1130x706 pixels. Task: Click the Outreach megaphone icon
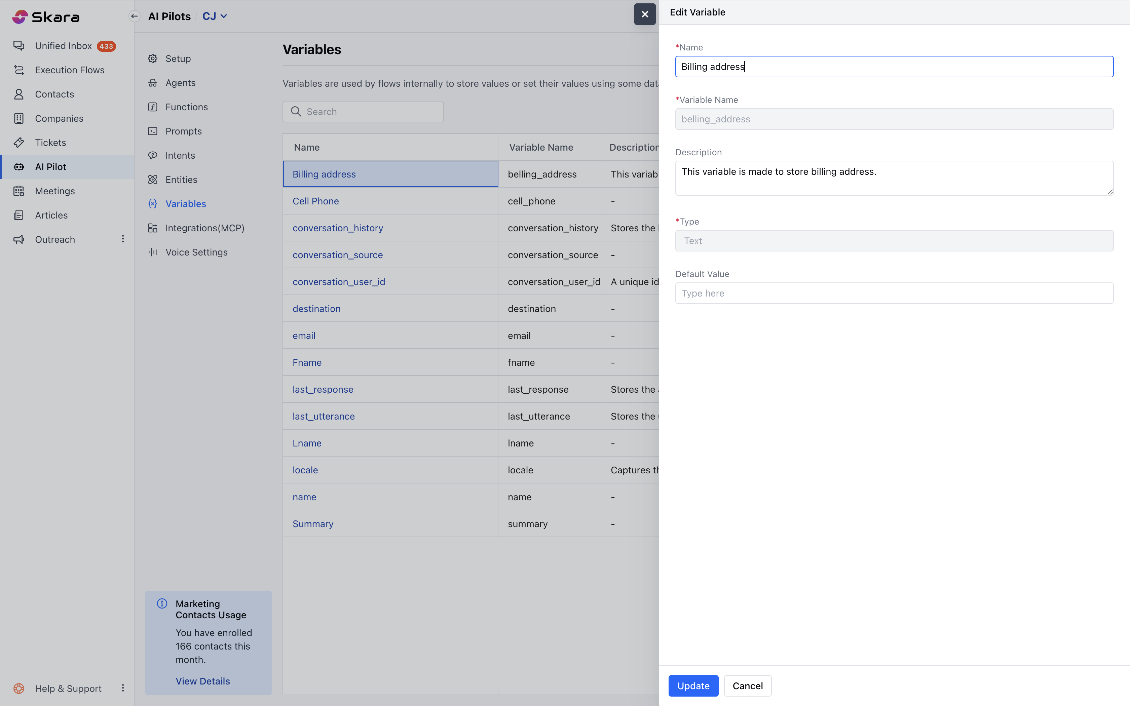click(19, 239)
